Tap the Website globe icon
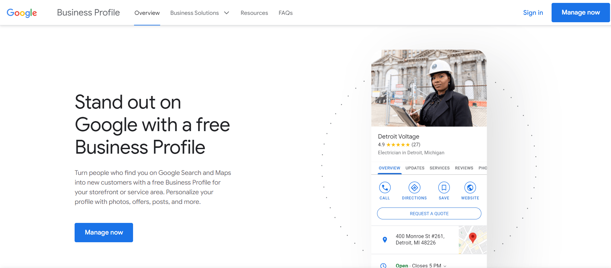611x268 pixels. (470, 187)
